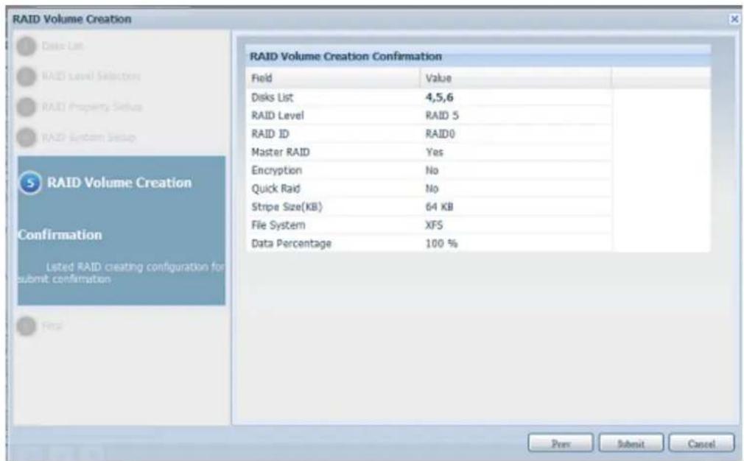The width and height of the screenshot is (744, 461).
Task: Select the RAID Level row
Action: click(x=428, y=115)
